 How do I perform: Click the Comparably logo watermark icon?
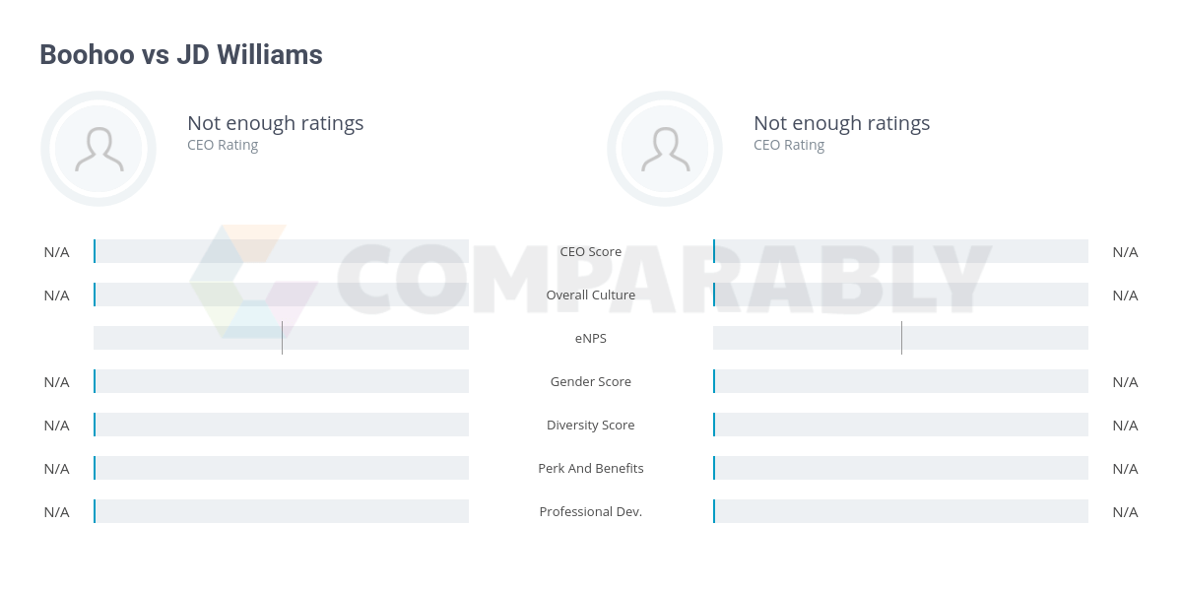[x=253, y=282]
